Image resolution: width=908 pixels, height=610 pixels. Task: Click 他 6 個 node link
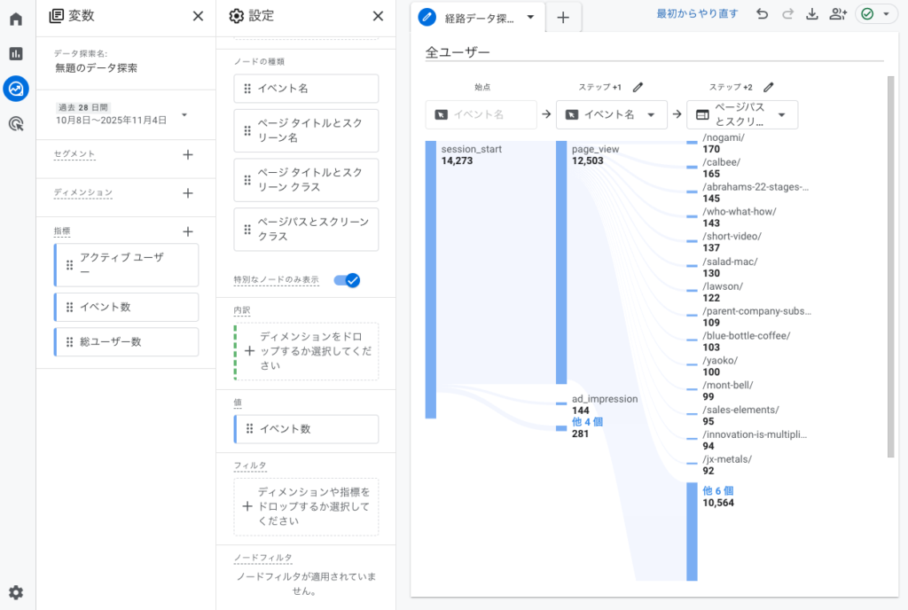point(717,490)
